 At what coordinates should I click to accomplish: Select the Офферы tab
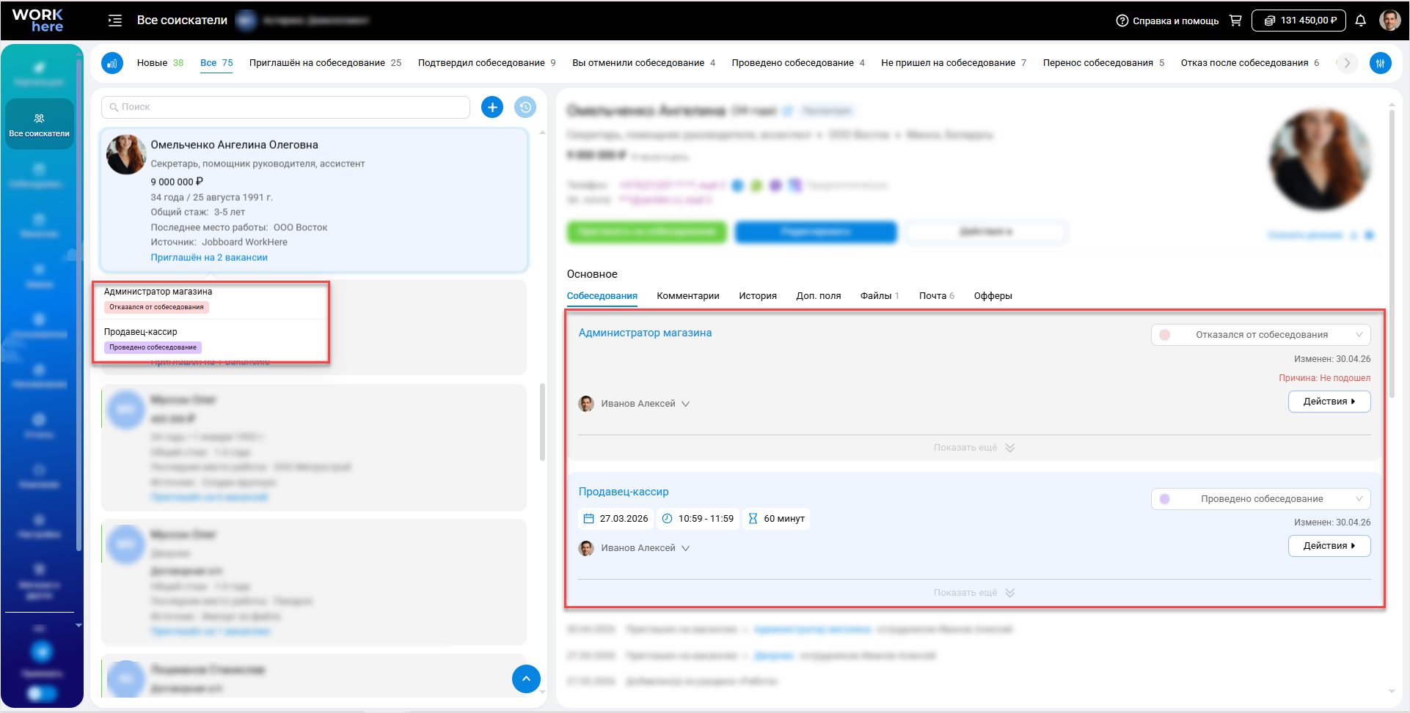pos(993,296)
